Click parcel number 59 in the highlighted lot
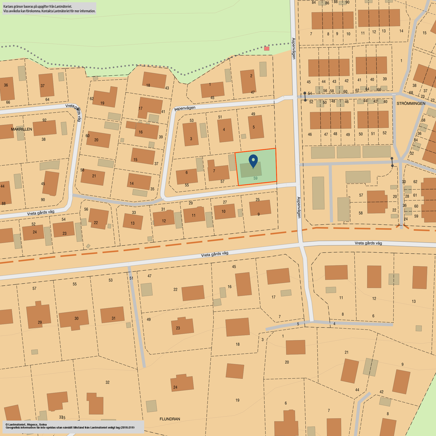Viewport: 436px width, 436px height. tap(255, 178)
